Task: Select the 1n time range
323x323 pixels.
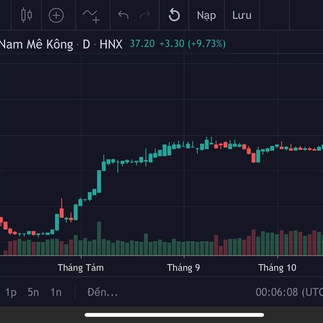Action: 56,292
